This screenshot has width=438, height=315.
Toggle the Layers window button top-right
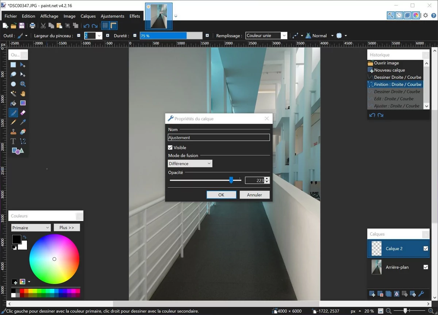[407, 15]
